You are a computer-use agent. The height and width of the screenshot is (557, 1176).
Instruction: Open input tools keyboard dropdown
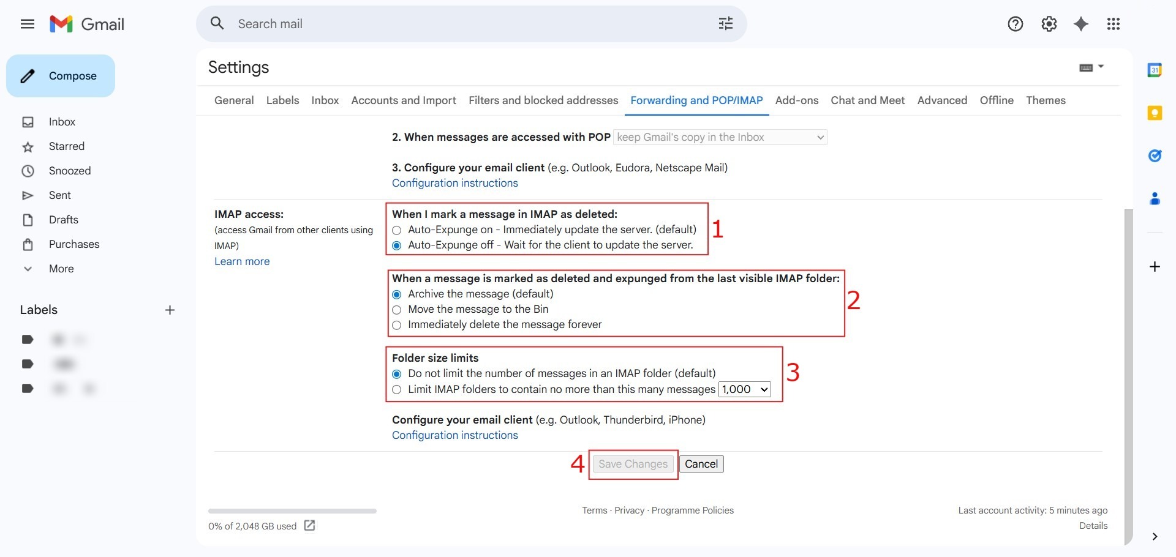point(1091,67)
